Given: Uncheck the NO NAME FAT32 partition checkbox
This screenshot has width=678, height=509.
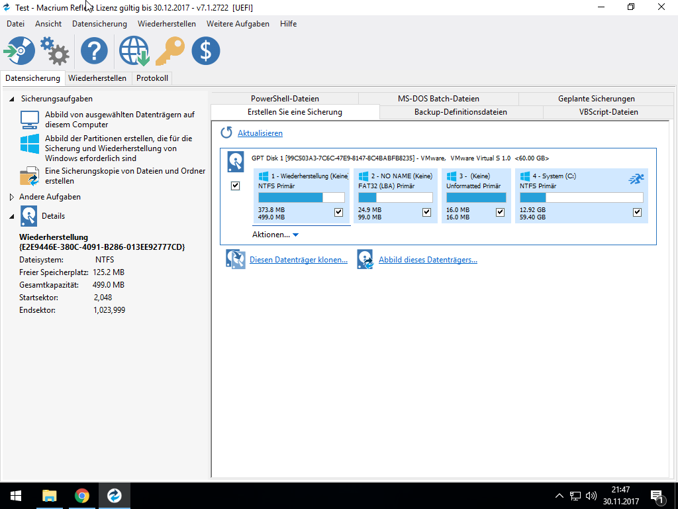Looking at the screenshot, I should 427,212.
